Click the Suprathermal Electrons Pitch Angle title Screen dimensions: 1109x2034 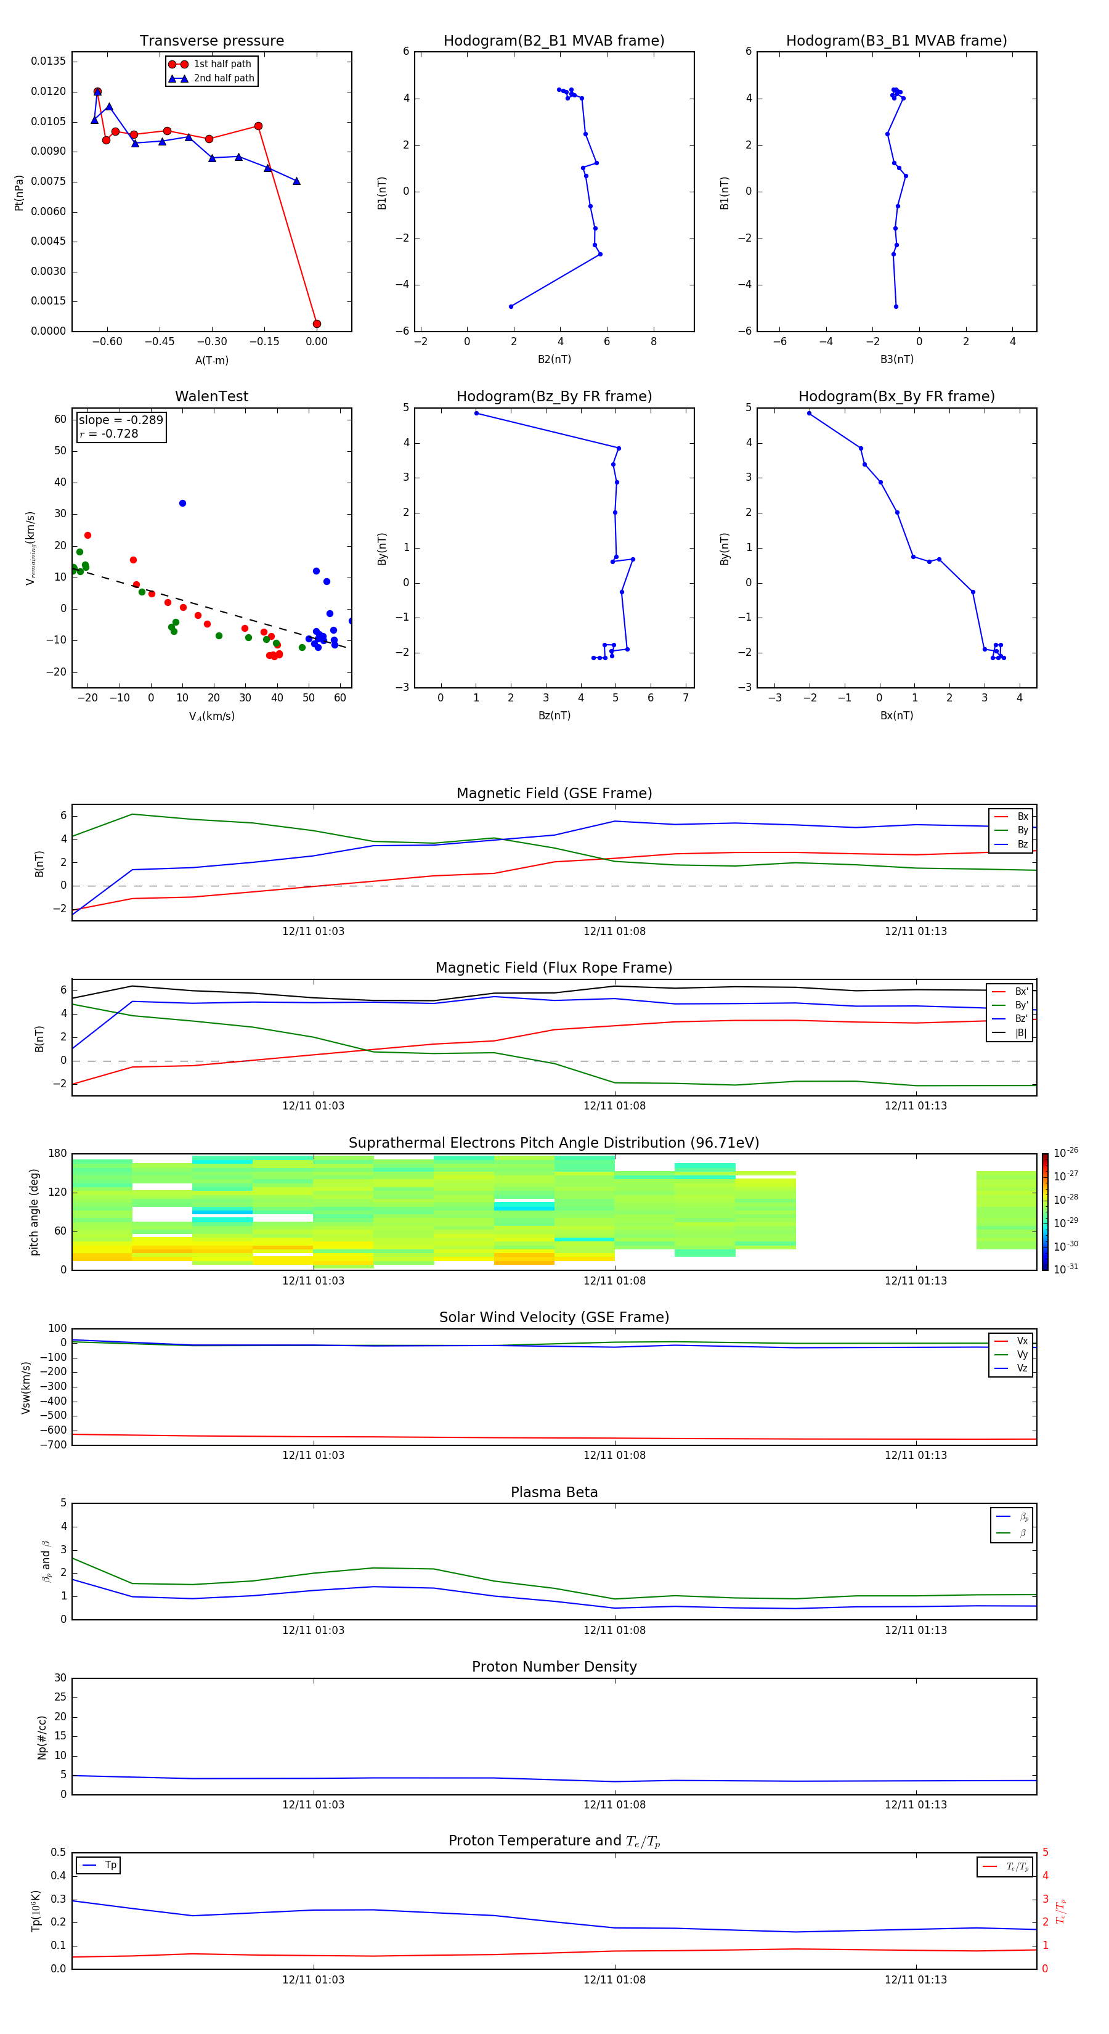pos(554,1143)
